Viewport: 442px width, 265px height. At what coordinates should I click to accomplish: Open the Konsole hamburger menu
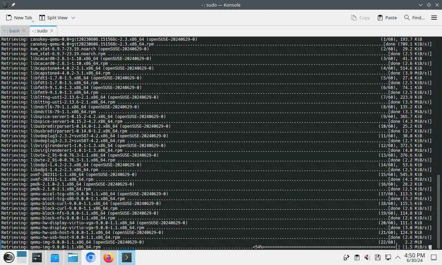[x=434, y=18]
